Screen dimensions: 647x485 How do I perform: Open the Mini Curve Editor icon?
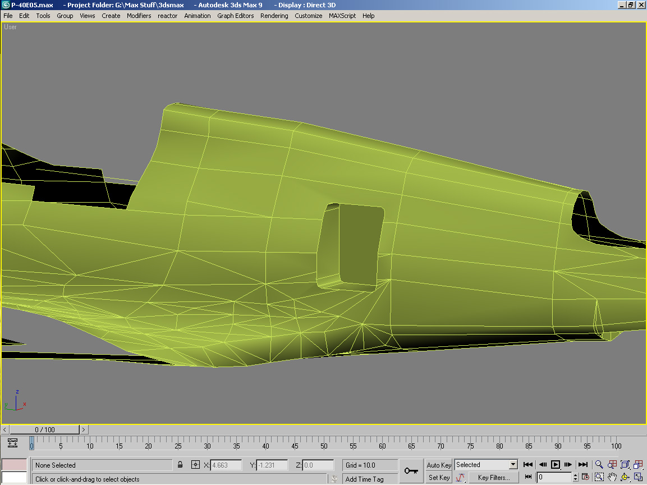(x=13, y=443)
